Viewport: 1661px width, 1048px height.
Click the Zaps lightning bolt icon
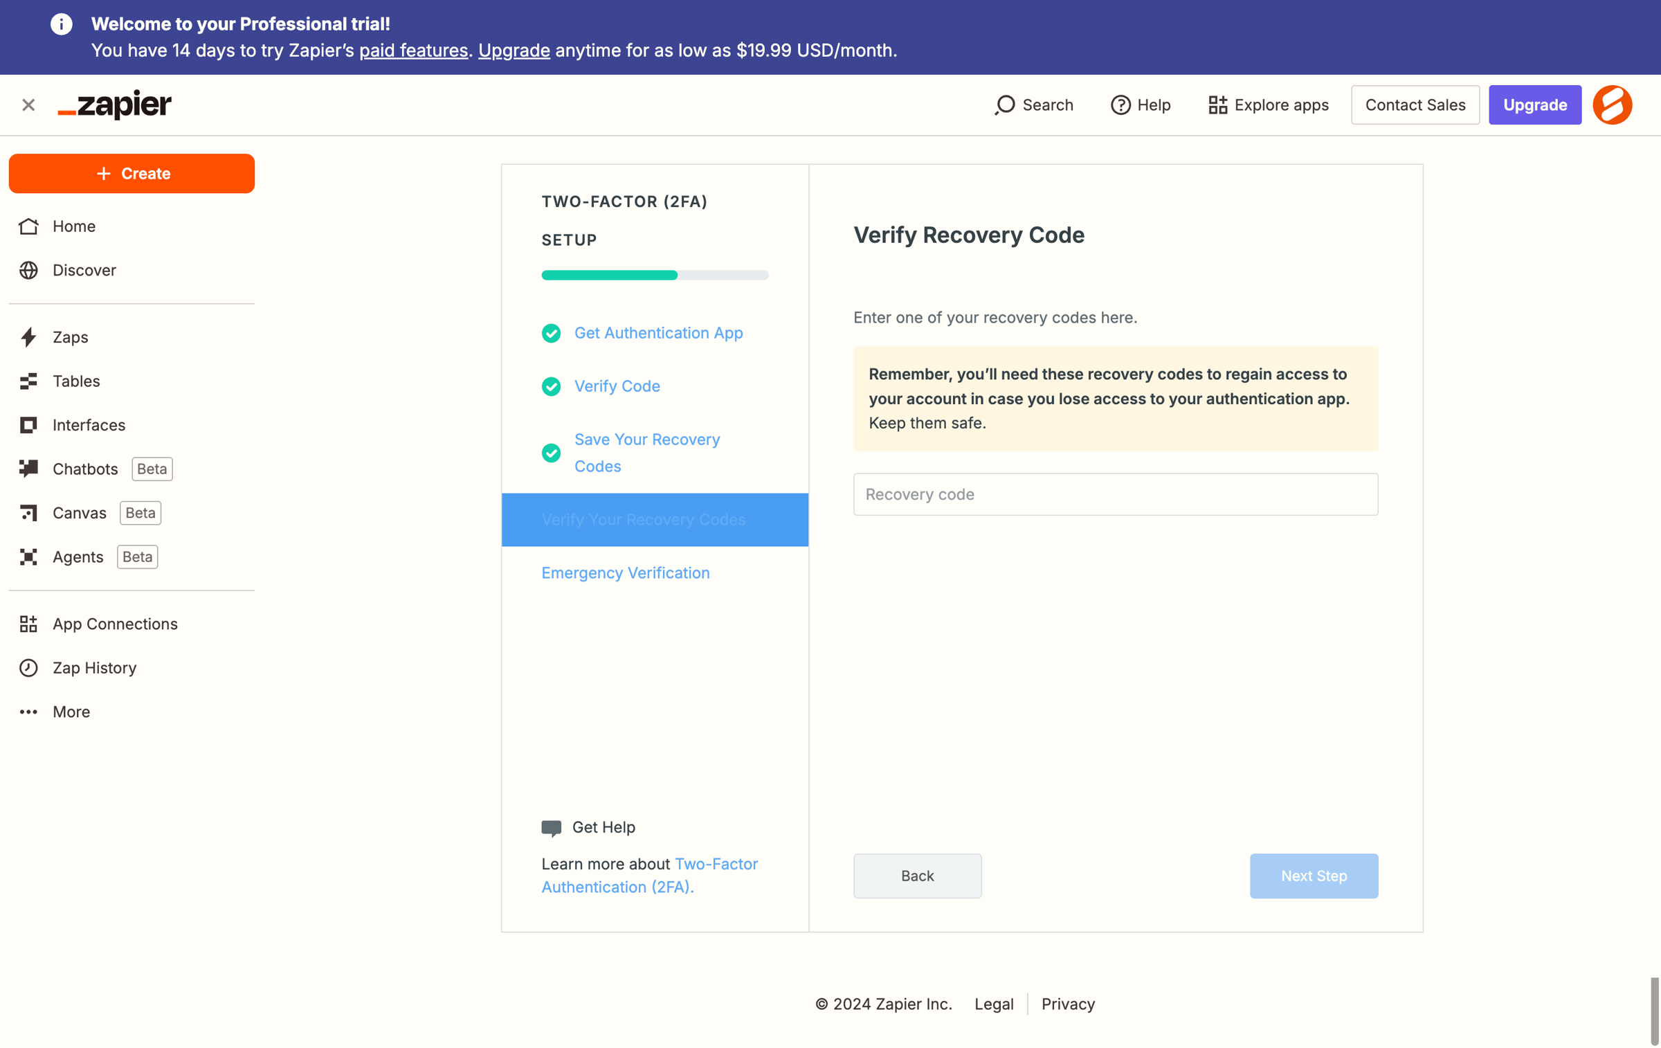point(28,337)
